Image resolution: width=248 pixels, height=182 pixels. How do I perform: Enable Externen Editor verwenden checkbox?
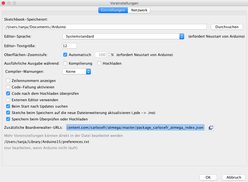tap(8, 100)
